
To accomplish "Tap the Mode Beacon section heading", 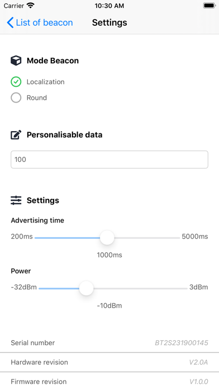I will coord(53,61).
